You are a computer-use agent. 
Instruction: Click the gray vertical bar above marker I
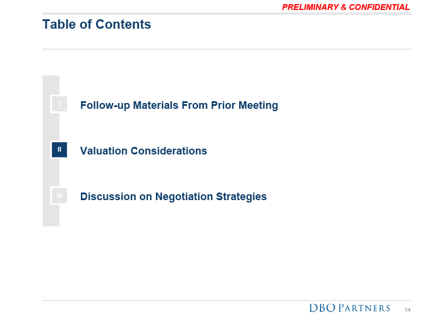50,85
